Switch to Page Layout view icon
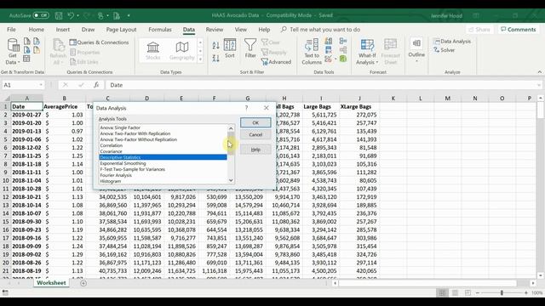Image resolution: width=545 pixels, height=306 pixels. (x=455, y=292)
